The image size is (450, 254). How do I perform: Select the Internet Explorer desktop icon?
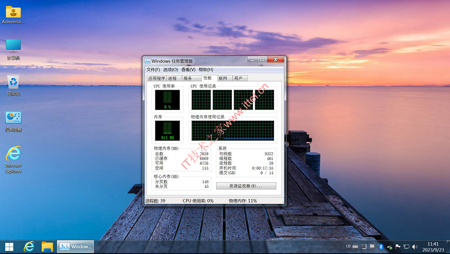pyautogui.click(x=13, y=159)
